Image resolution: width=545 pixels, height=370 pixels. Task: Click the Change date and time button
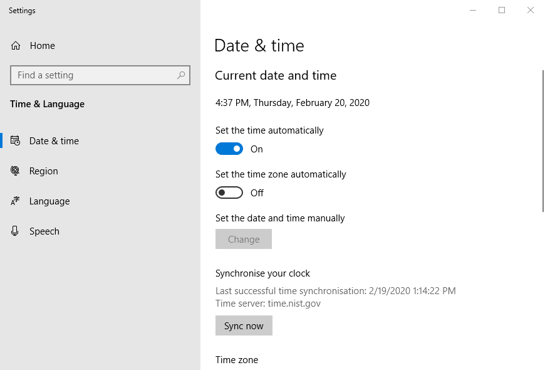(244, 239)
